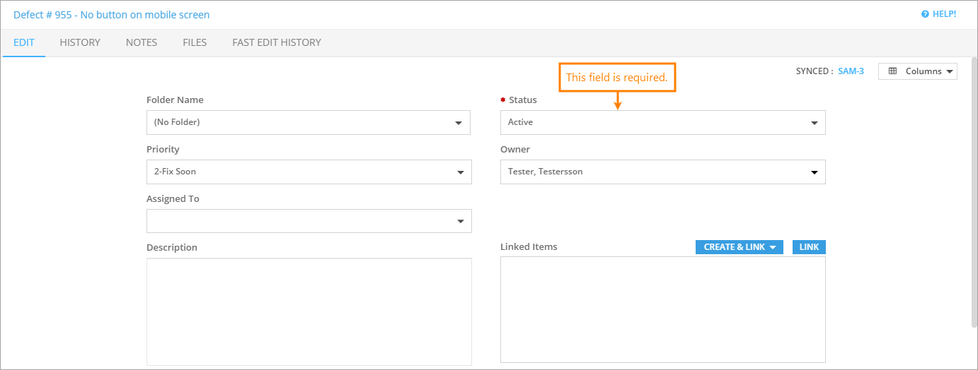Click the Help question mark icon
This screenshot has width=978, height=370.
[925, 14]
